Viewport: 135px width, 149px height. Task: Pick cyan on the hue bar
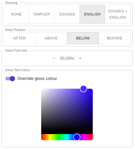tap(67, 137)
